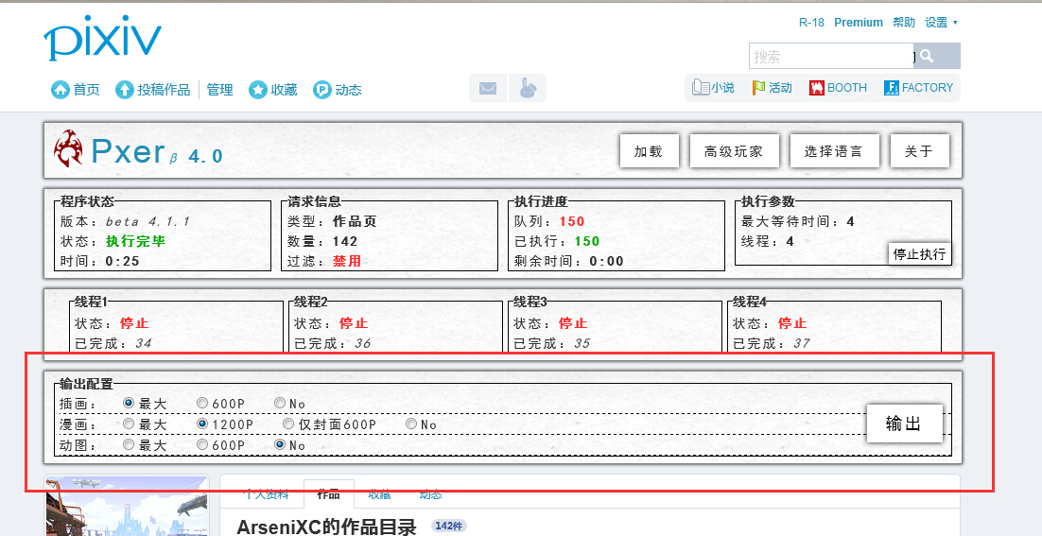Open 管理 in the navigation menu
1042x536 pixels.
219,90
